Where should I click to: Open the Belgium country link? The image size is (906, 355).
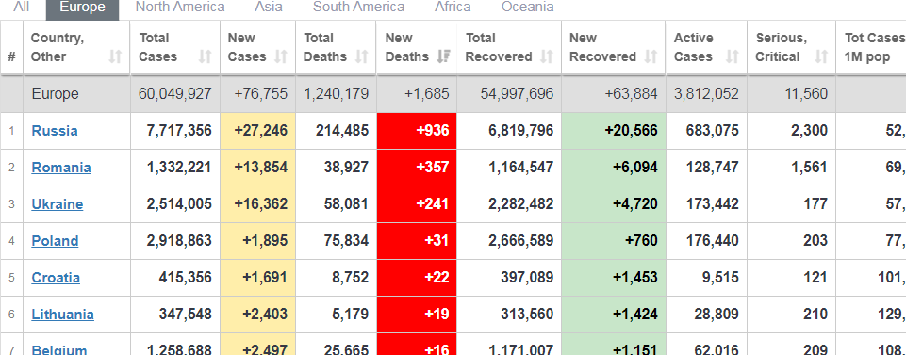[x=59, y=350]
